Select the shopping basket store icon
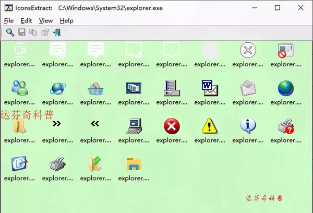The image size is (313, 213). [x=95, y=88]
